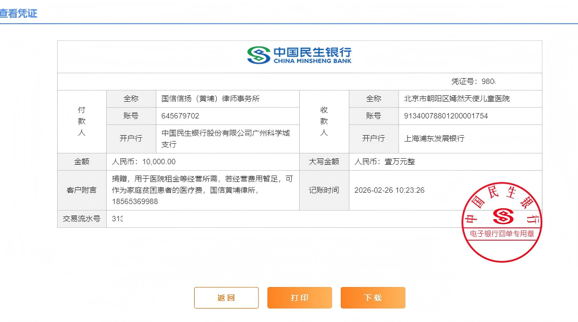578x322 pixels.
Task: Click the 大写金额 label cell
Action: pos(324,162)
